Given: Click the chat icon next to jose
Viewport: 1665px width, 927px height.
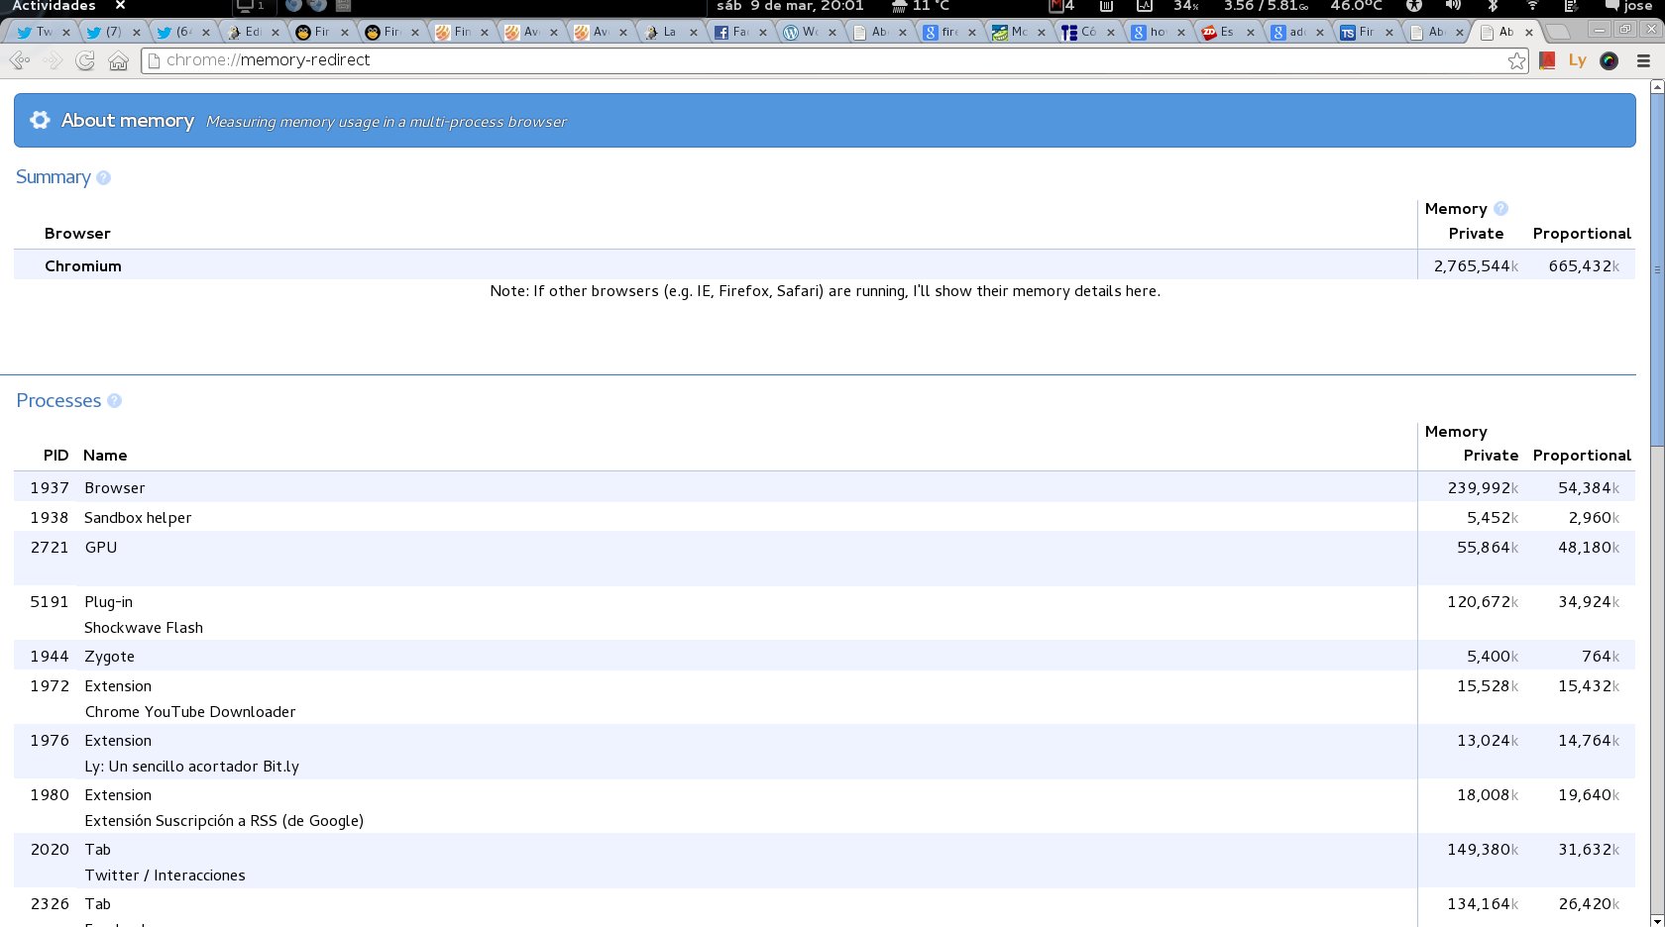Looking at the screenshot, I should click(x=1610, y=5).
